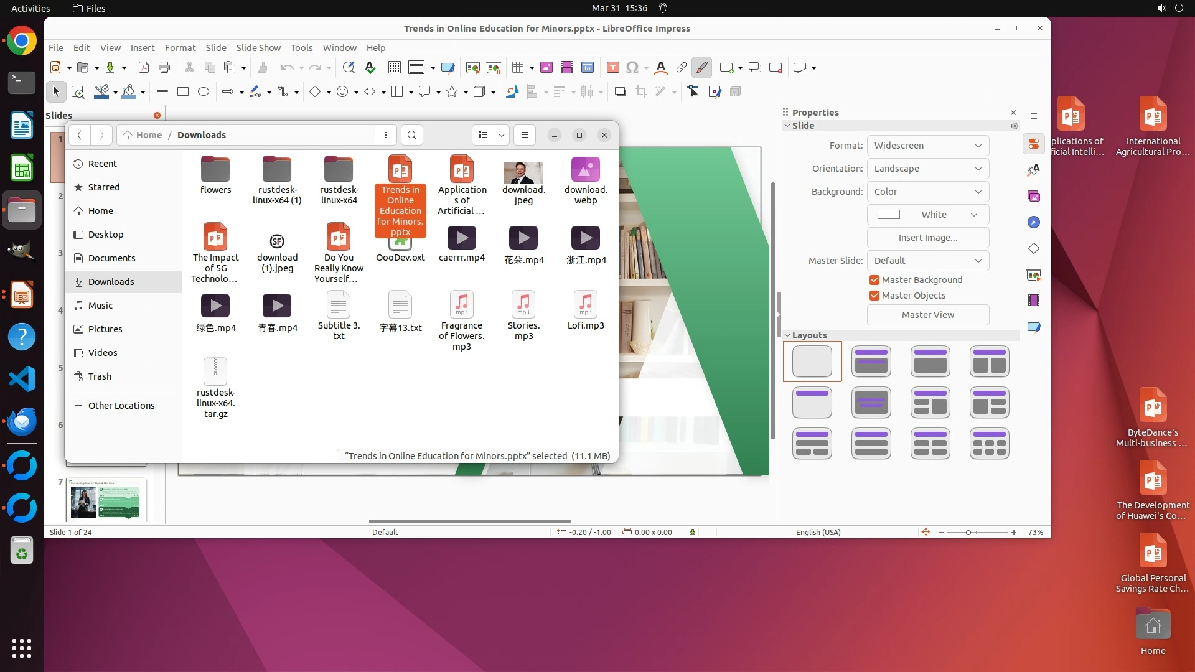Uncheck Master Objects checkbox
Viewport: 1195px width, 672px height.
(874, 296)
